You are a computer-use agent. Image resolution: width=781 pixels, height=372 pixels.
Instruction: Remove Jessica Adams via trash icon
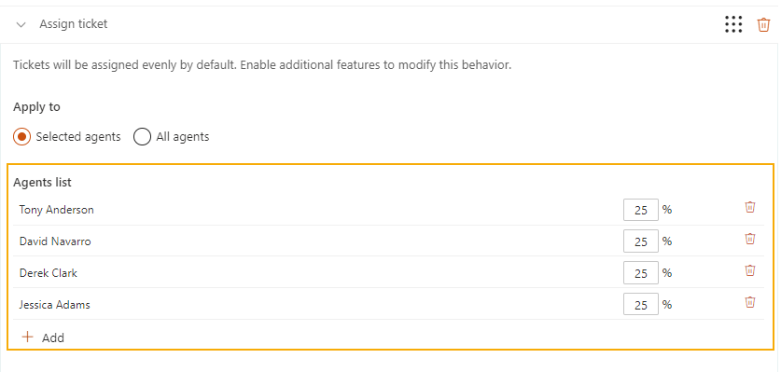pyautogui.click(x=749, y=302)
